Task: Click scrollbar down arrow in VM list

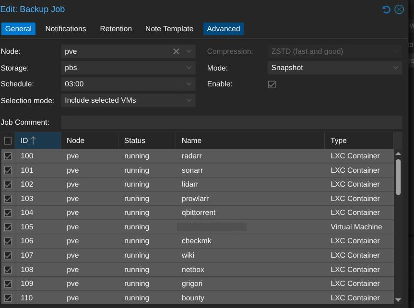Action: [x=398, y=299]
